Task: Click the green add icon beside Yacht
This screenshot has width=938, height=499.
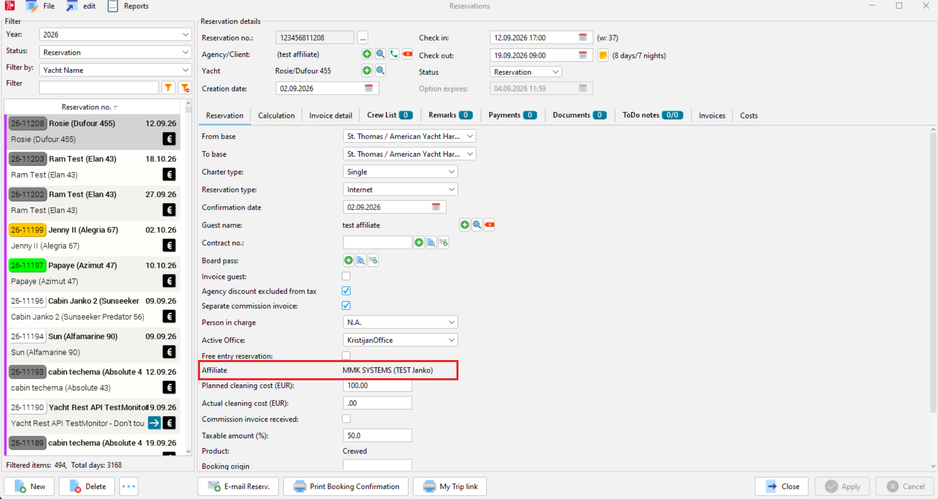Action: pyautogui.click(x=367, y=71)
